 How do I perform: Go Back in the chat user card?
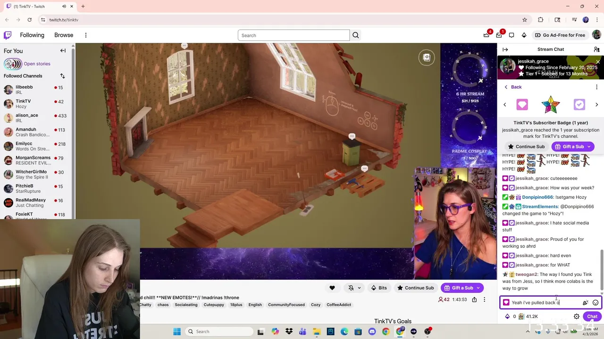512,87
